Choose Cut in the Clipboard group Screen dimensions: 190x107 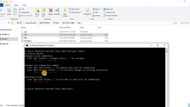21,9
